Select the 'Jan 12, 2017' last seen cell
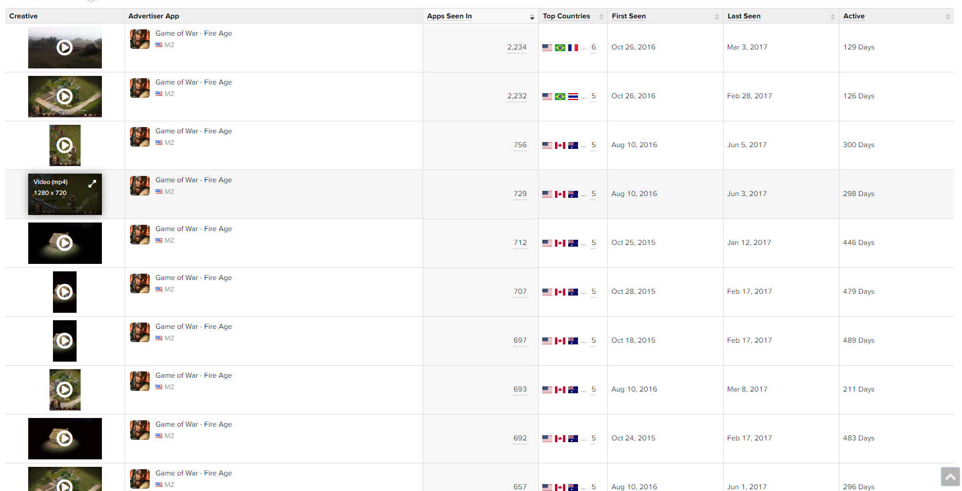 click(749, 243)
